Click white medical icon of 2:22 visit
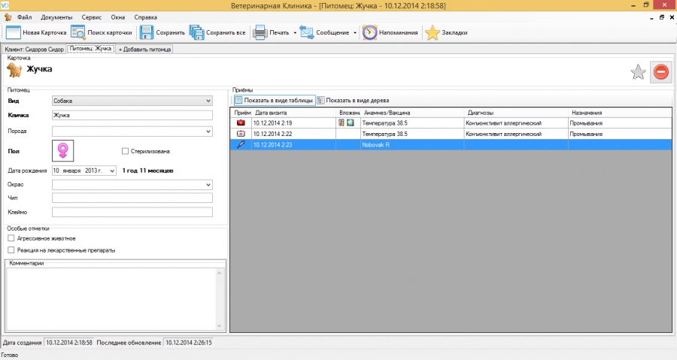This screenshot has height=360, width=677. [x=241, y=134]
